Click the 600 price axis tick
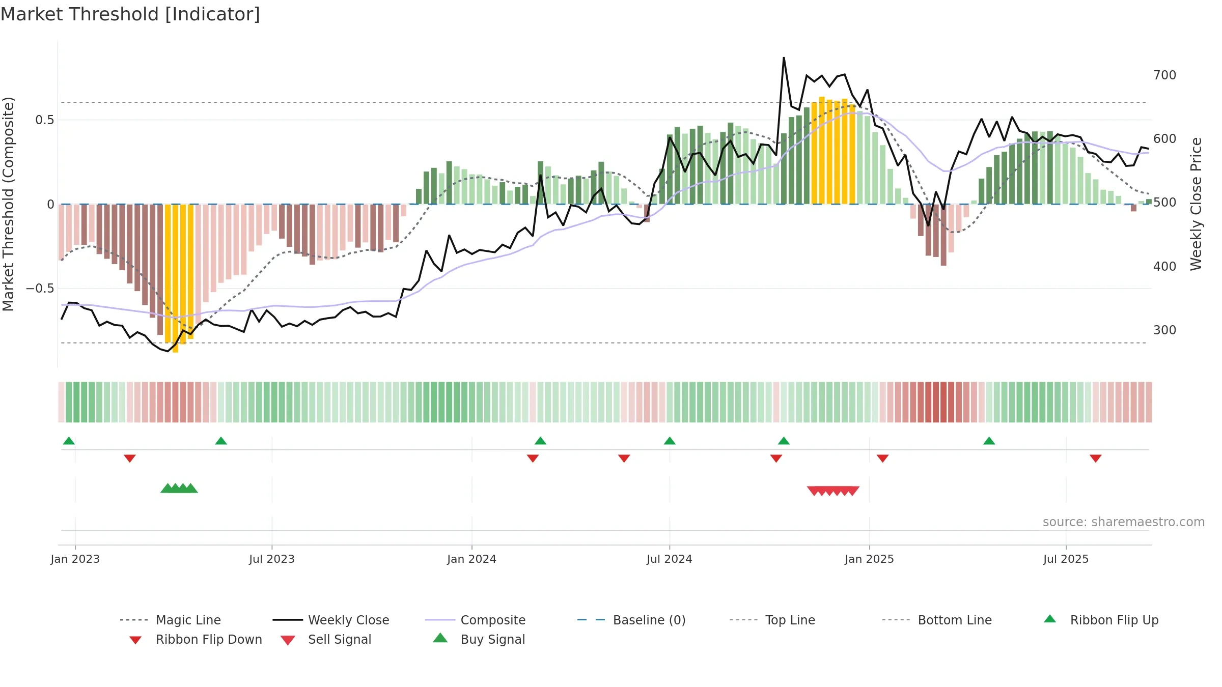The height and width of the screenshot is (687, 1222). (1165, 139)
